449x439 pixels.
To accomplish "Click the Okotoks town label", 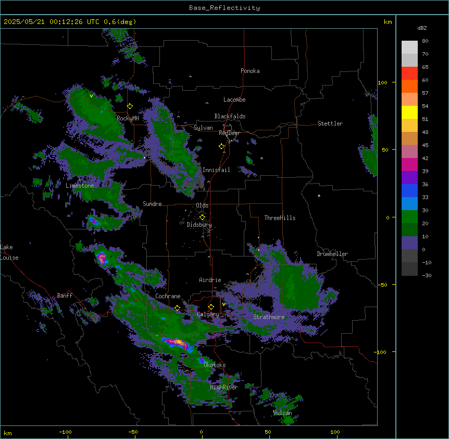I will tap(215, 365).
